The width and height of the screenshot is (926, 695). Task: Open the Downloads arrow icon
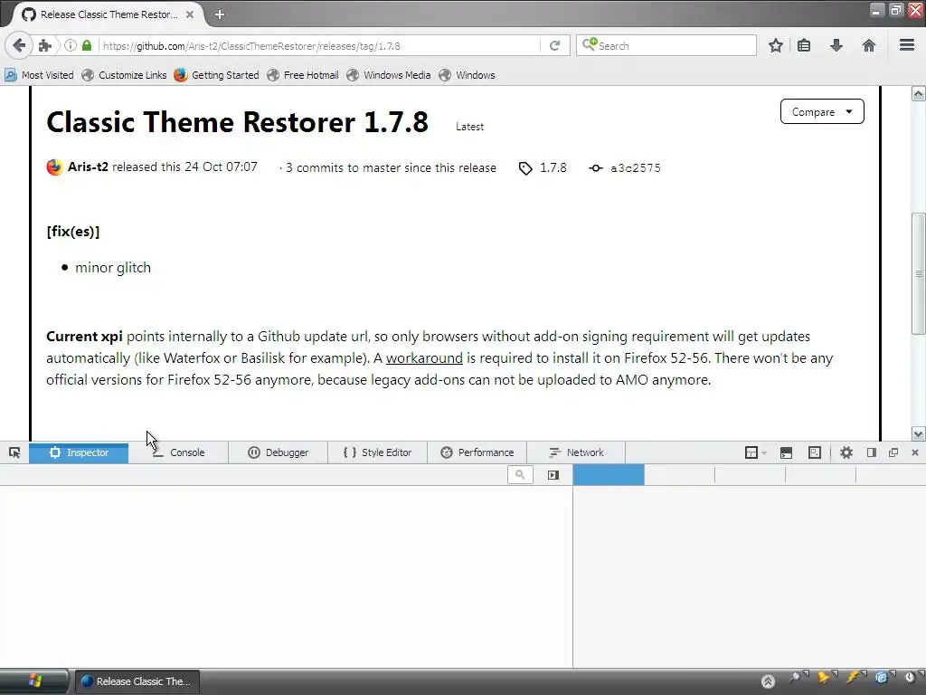[836, 45]
